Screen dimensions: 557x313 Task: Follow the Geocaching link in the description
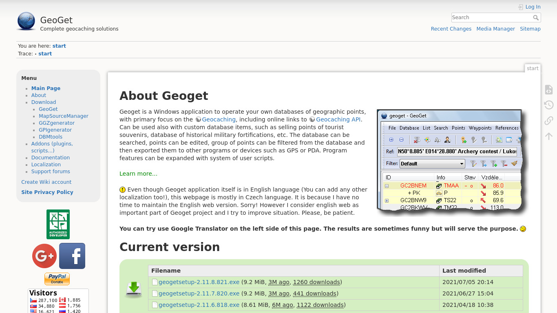[219, 119]
